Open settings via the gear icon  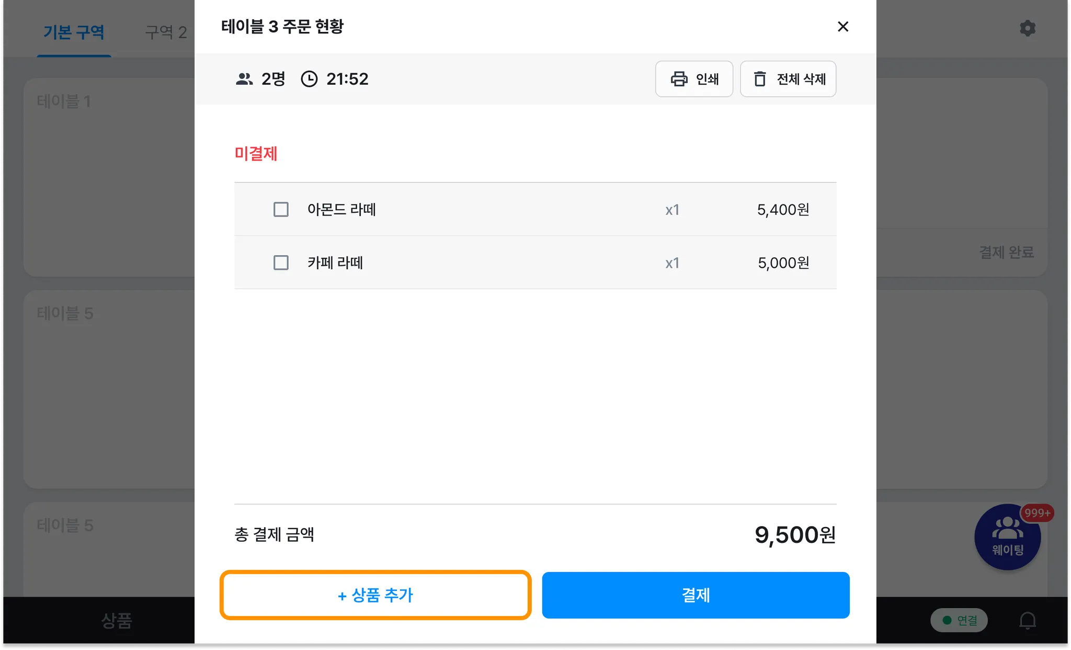click(1027, 28)
